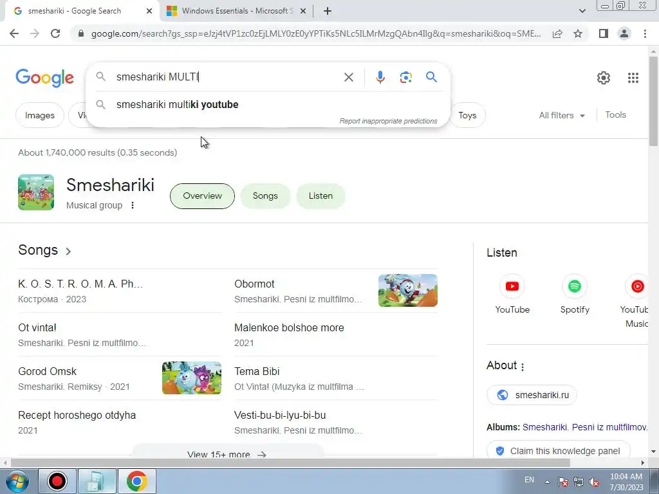The height and width of the screenshot is (494, 659).
Task: Expand the All filters dropdown
Action: pos(562,115)
